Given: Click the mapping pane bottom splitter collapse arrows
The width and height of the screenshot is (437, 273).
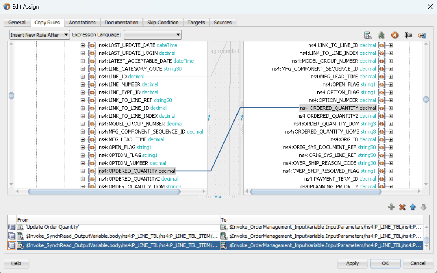Looking at the screenshot, I should [218, 197].
